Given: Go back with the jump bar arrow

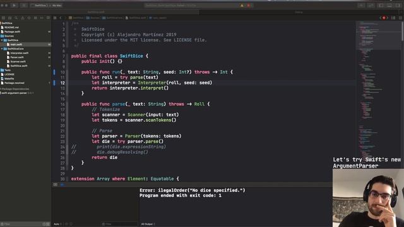Looking at the screenshot, I should coord(61,18).
